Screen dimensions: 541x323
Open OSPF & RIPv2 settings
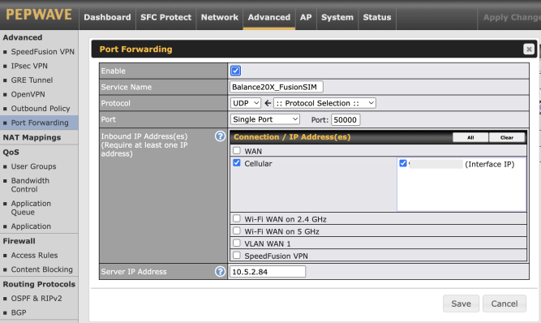[36, 299]
